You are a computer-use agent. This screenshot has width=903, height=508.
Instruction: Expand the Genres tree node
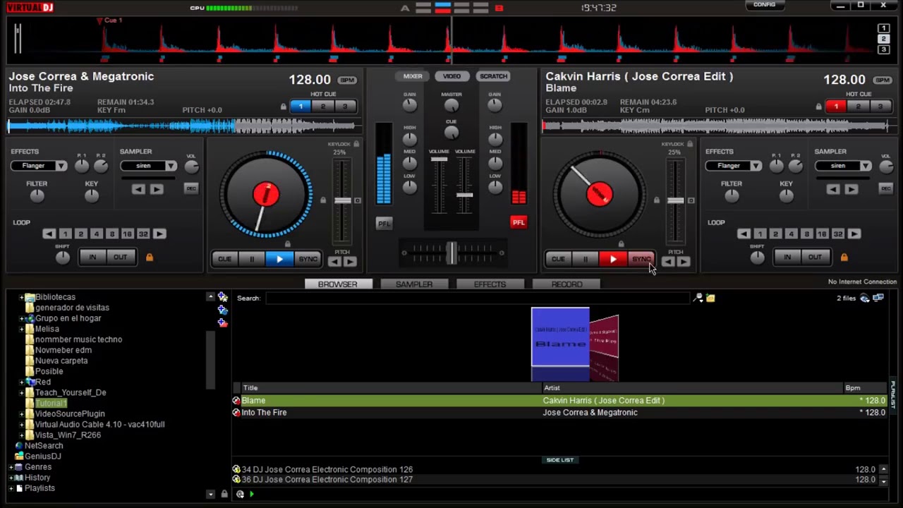(11, 467)
